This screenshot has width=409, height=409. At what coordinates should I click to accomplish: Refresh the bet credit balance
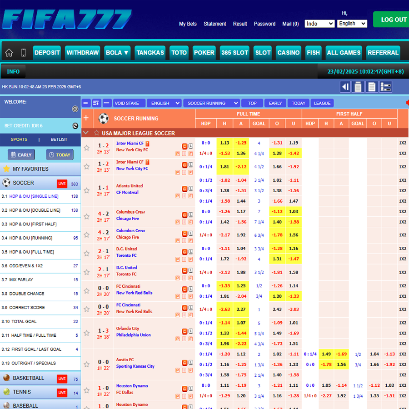(75, 126)
